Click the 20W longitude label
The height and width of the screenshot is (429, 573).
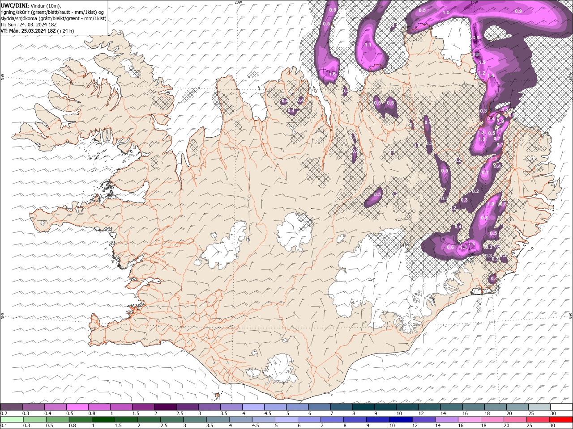[238, 2]
